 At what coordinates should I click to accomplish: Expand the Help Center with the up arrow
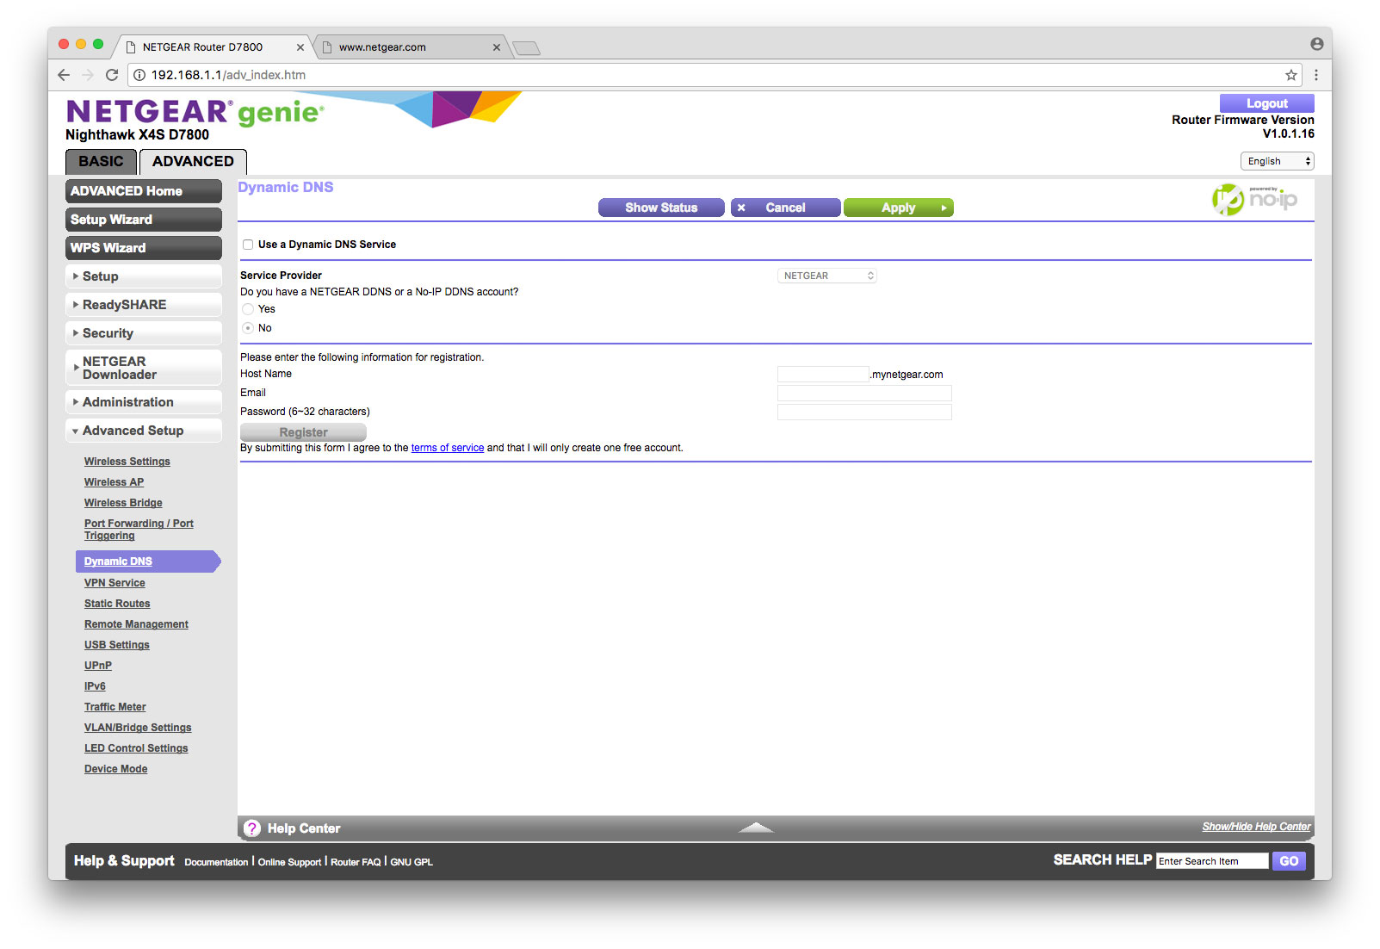756,828
